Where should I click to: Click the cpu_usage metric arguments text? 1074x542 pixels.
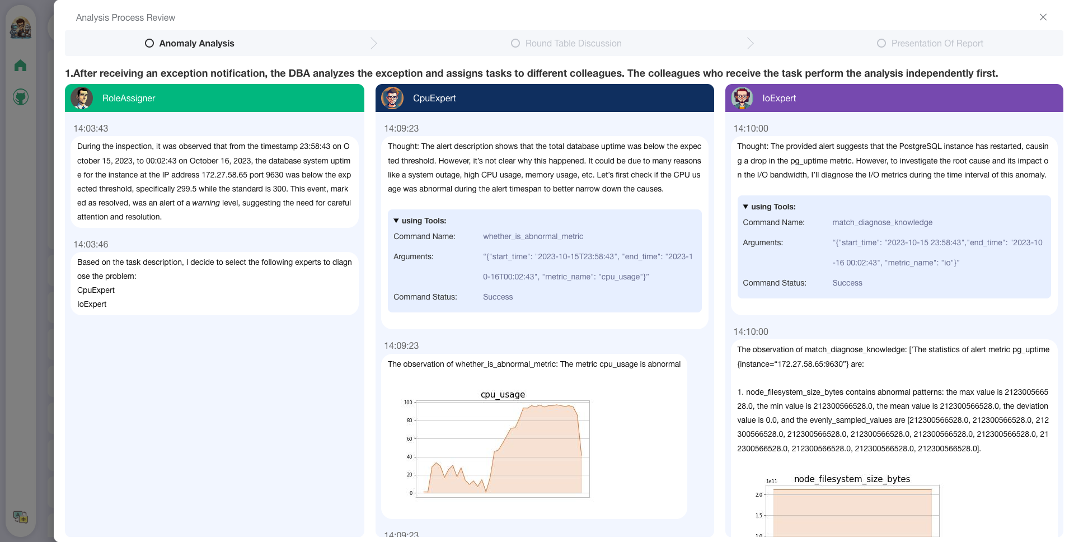(588, 267)
